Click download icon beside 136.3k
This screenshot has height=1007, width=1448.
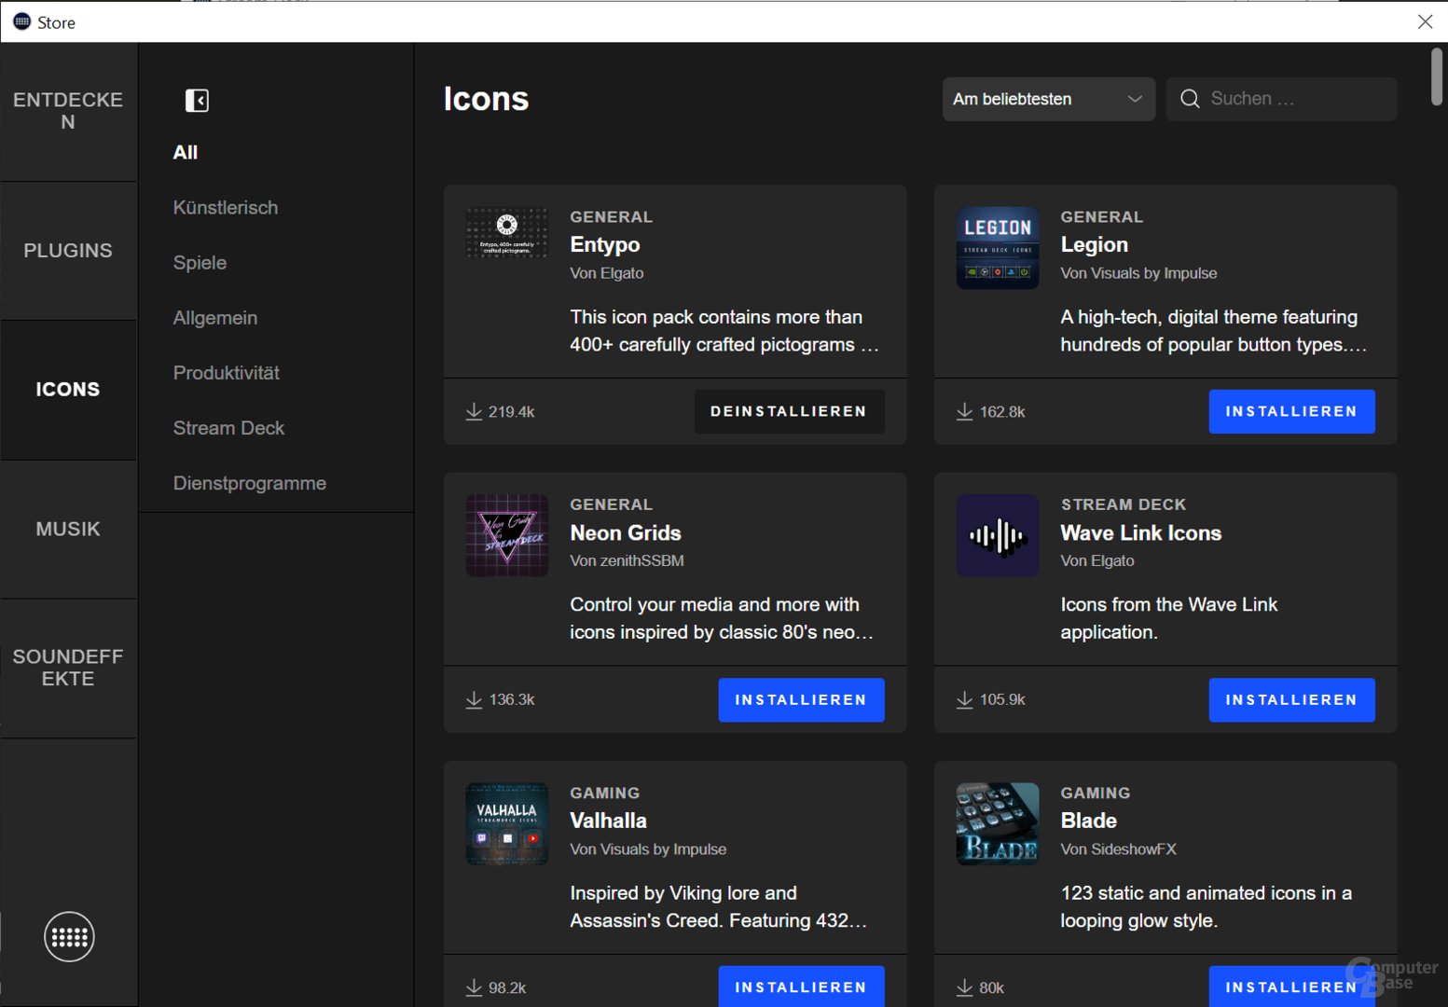(474, 699)
